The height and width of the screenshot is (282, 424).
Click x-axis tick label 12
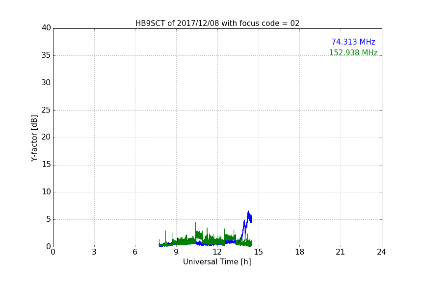click(217, 252)
